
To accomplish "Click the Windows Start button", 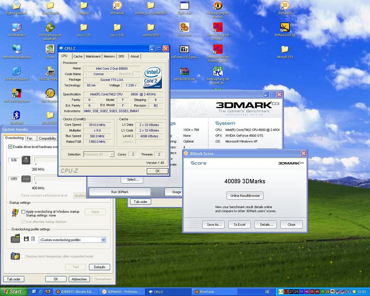I will point(14,292).
